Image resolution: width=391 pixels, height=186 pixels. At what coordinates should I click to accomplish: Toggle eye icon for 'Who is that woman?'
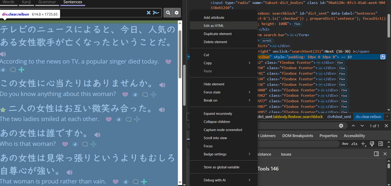[x=75, y=144]
